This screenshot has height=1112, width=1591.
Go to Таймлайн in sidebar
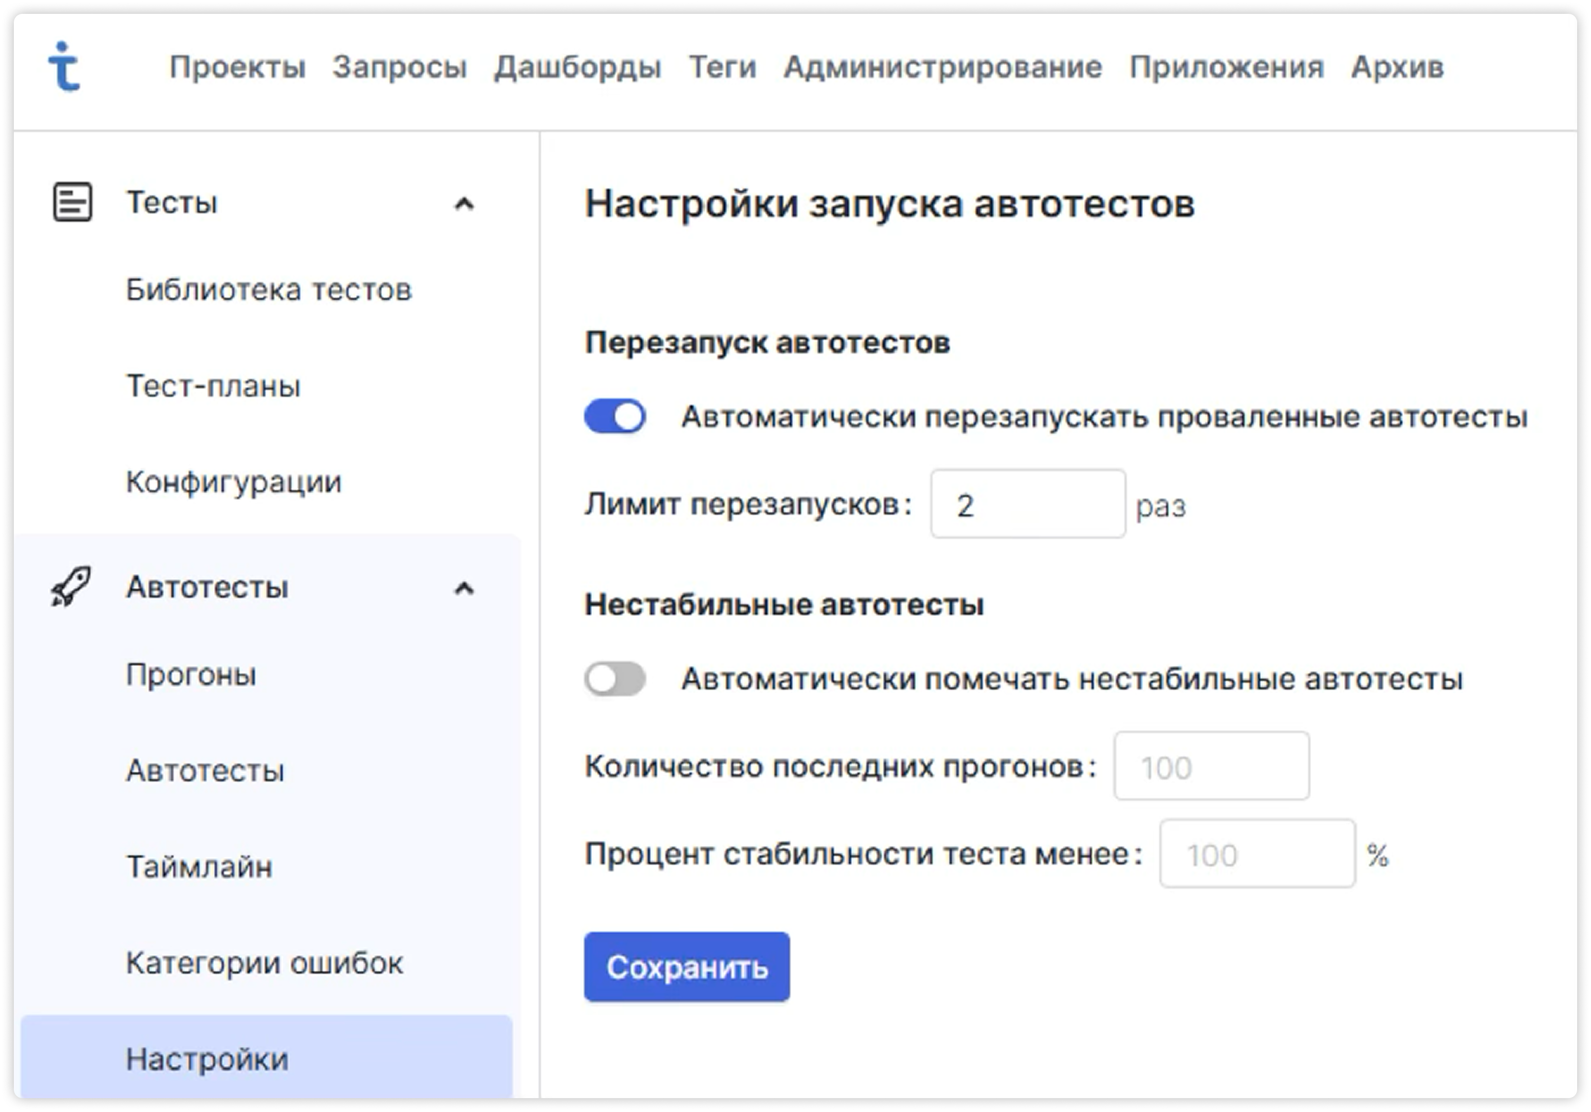point(200,867)
